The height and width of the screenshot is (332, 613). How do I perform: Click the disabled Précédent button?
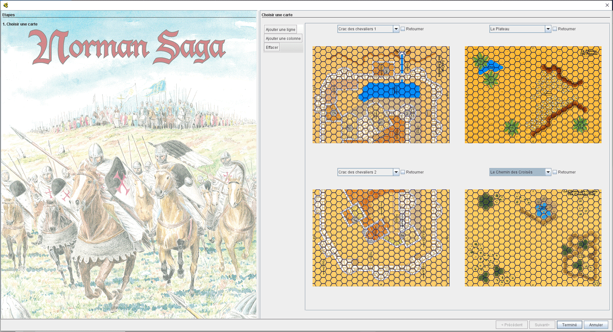(511, 325)
